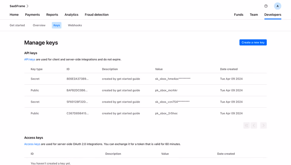Viewport: 291px width, 165px height.
Task: Click value pk_sbox_mcrkkr
Action: [166, 90]
